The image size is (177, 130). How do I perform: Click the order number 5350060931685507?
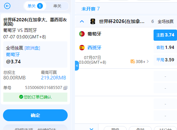pyautogui.click(x=44, y=88)
